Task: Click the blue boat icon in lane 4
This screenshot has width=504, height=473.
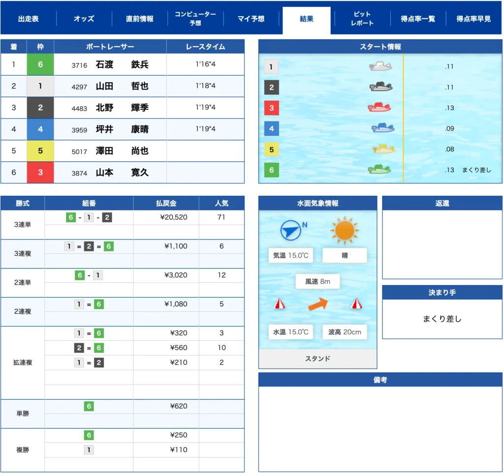Action: (383, 128)
